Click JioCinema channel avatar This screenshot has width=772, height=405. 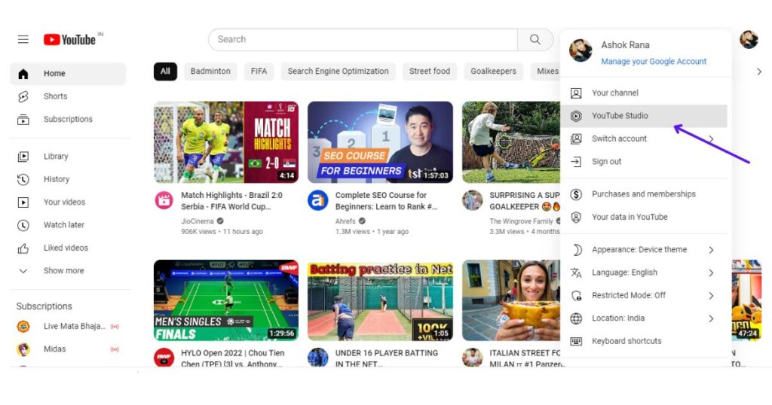click(164, 200)
